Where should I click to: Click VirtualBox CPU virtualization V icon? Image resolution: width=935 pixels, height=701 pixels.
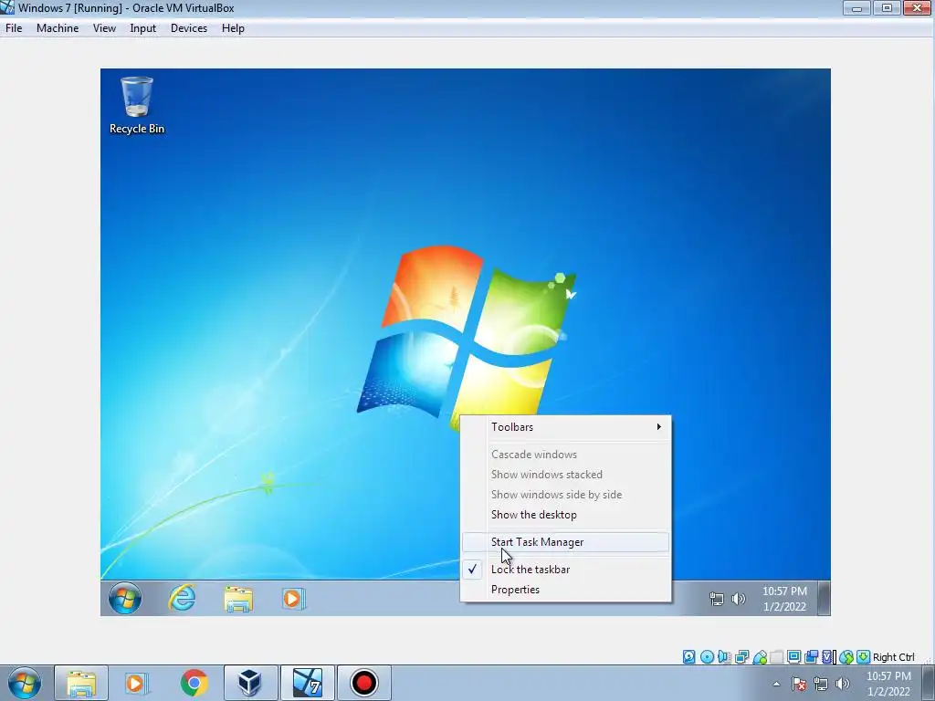tap(828, 657)
